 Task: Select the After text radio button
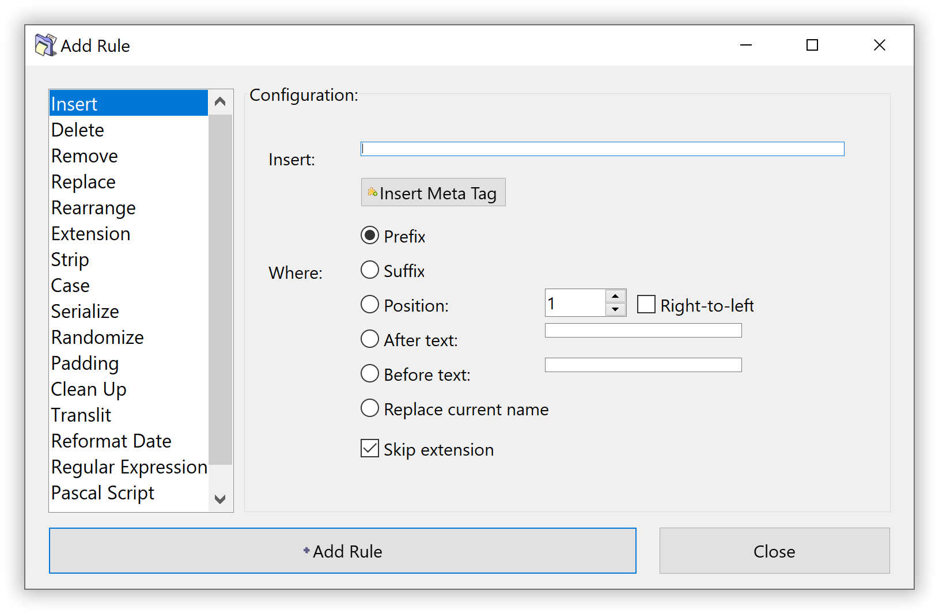pyautogui.click(x=370, y=339)
